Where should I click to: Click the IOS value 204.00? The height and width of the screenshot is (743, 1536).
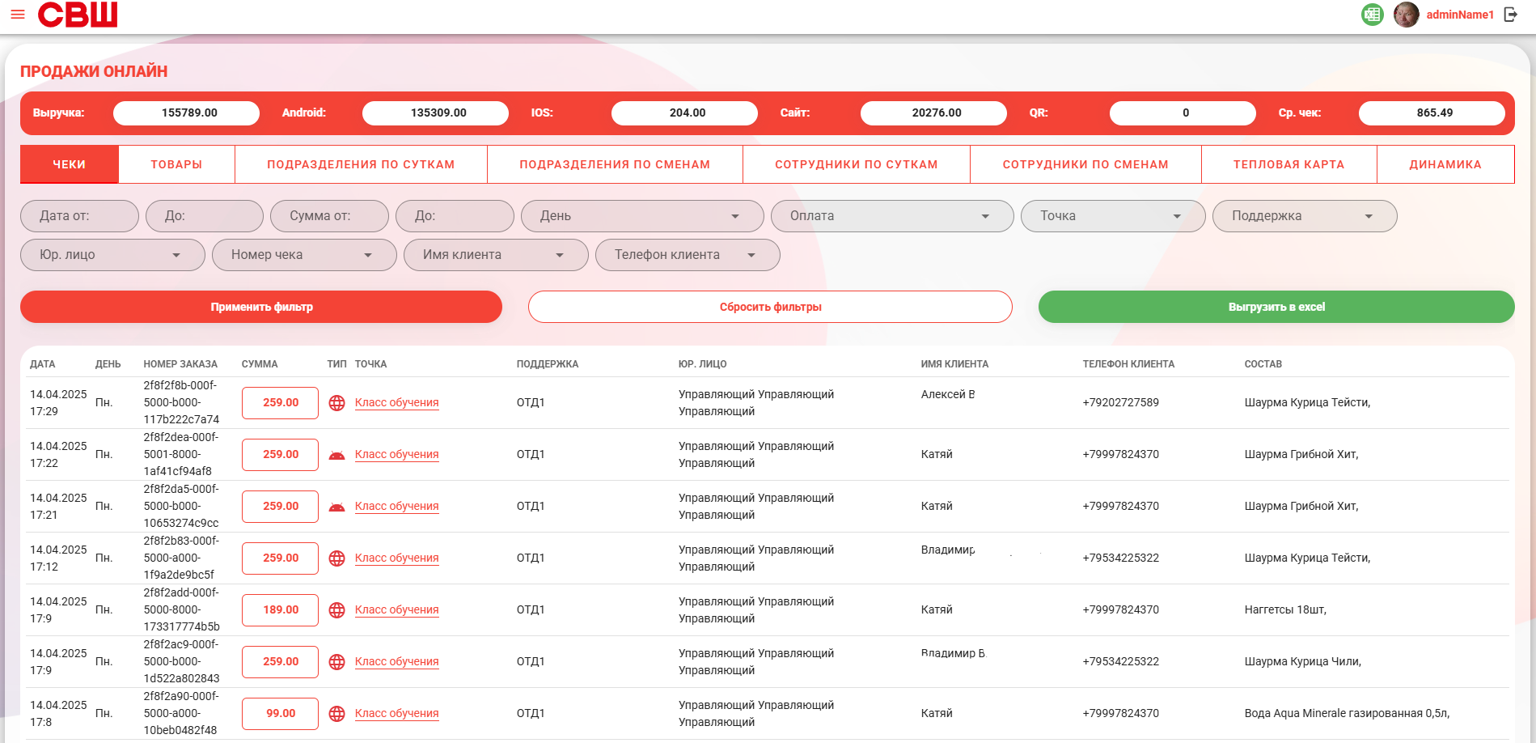(x=684, y=113)
